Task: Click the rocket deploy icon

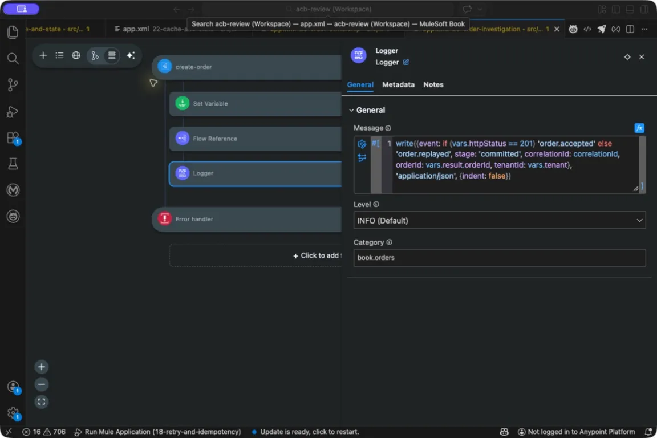Action: click(601, 29)
